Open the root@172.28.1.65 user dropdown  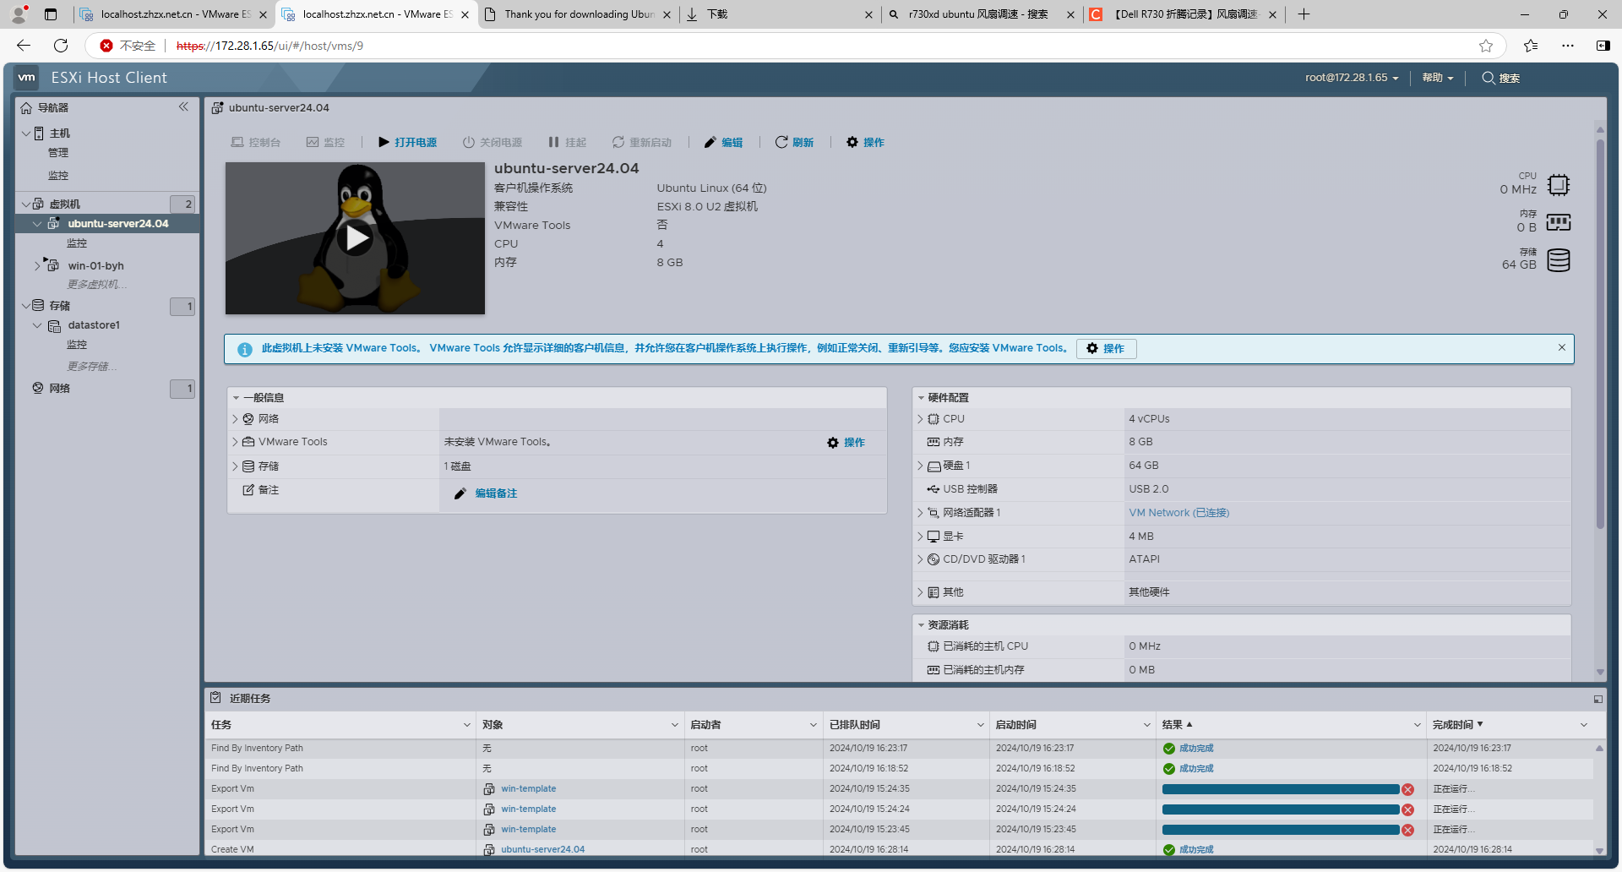(x=1351, y=78)
